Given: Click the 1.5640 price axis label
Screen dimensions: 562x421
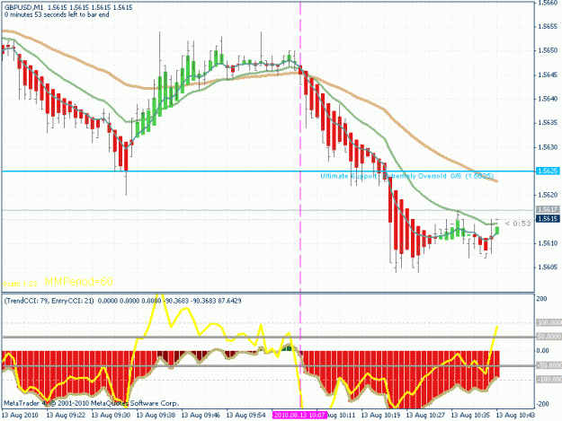Looking at the screenshot, I should (548, 99).
